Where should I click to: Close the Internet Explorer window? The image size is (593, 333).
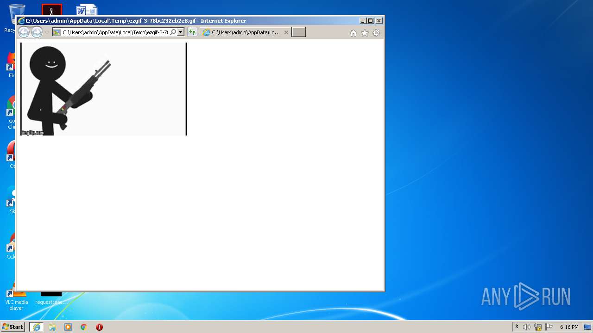(379, 21)
